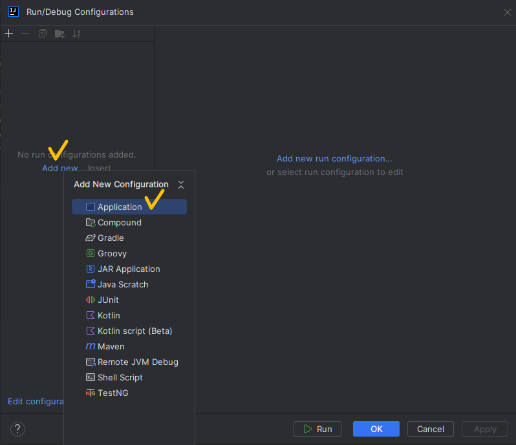Select TestNG configuration type
This screenshot has height=445, width=516.
coord(129,393)
